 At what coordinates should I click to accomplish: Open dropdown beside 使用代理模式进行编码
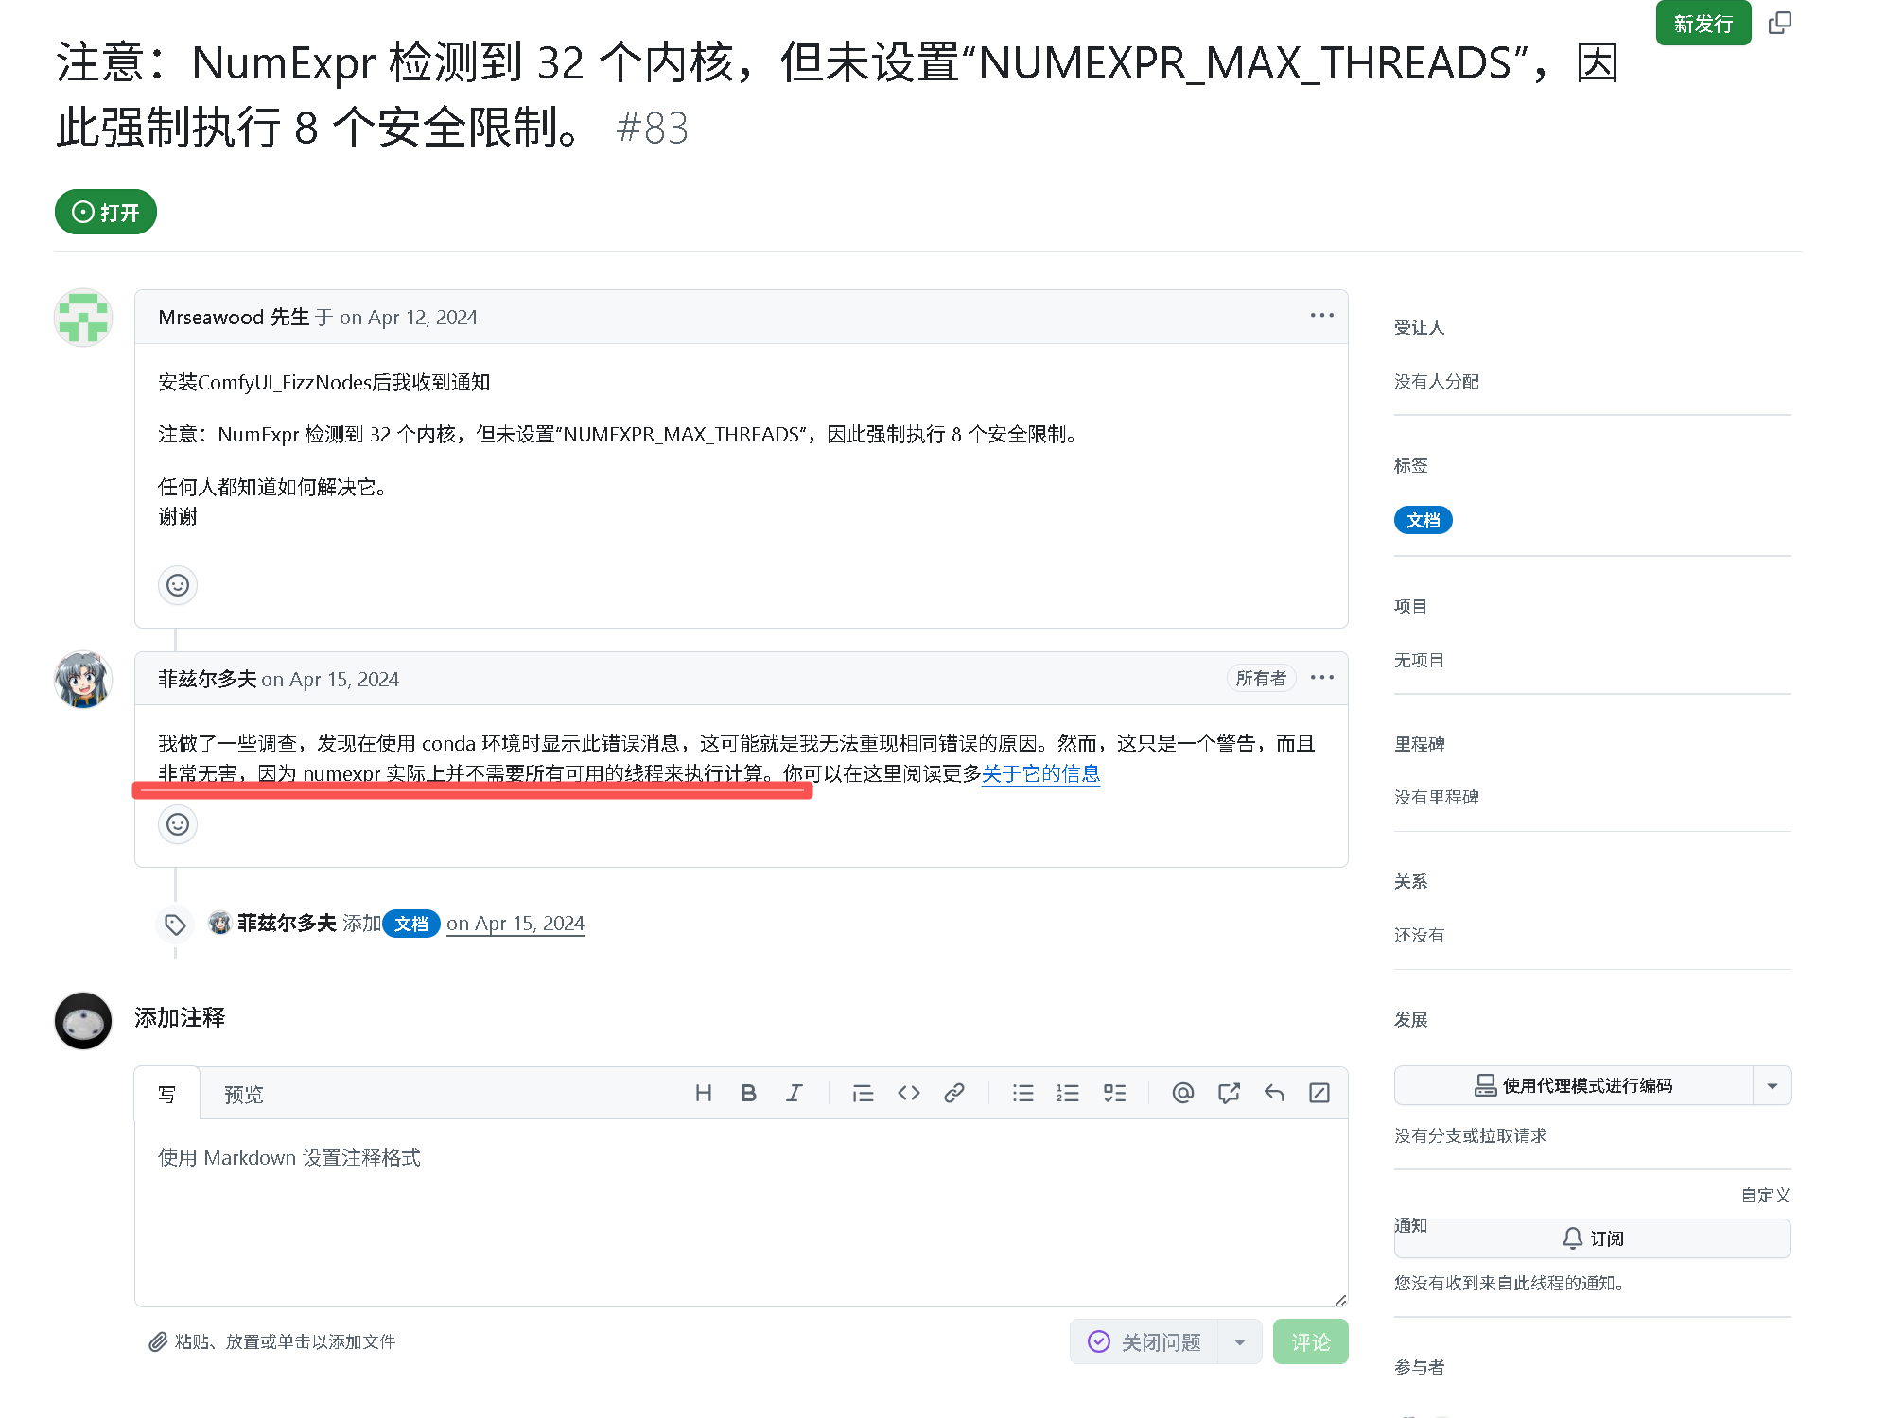(x=1773, y=1085)
